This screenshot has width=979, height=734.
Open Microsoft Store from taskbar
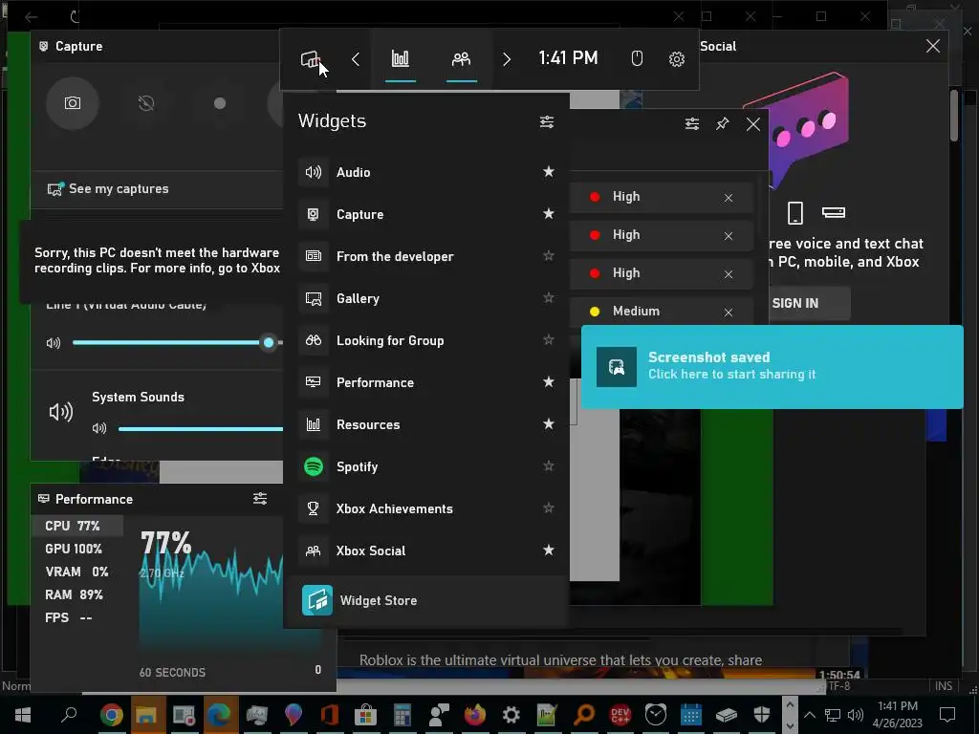366,715
